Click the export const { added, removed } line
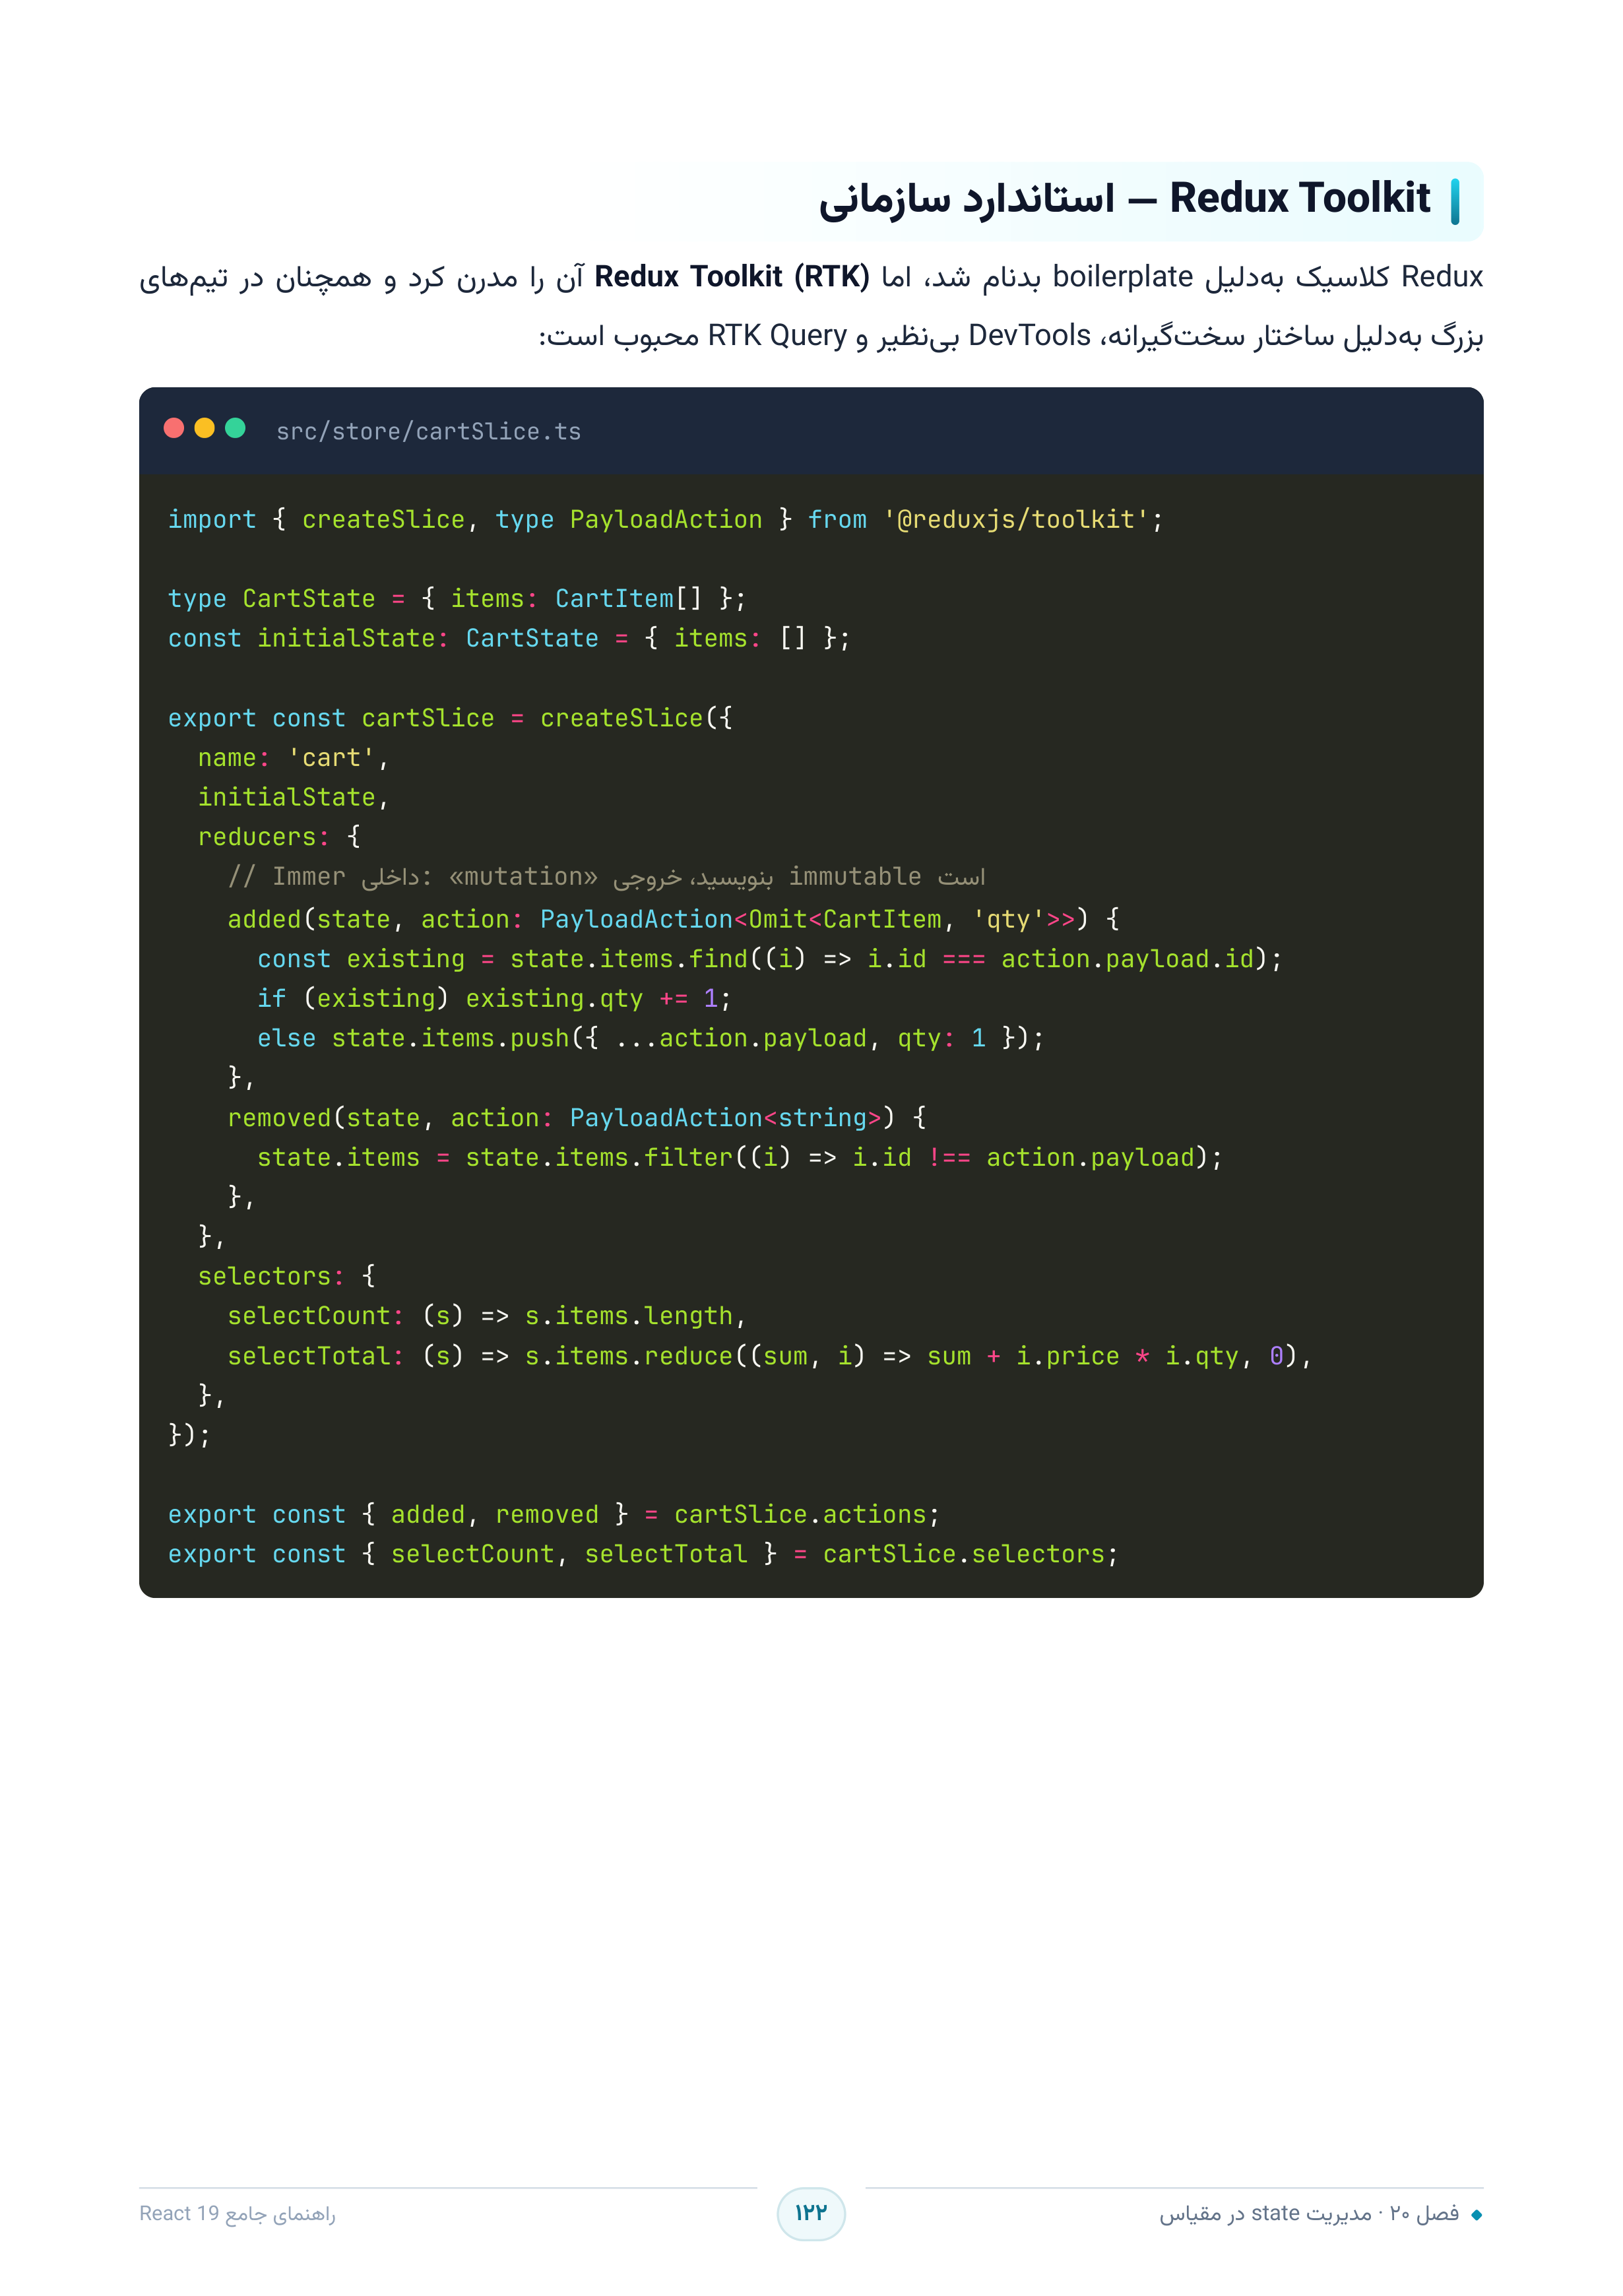 [555, 1515]
